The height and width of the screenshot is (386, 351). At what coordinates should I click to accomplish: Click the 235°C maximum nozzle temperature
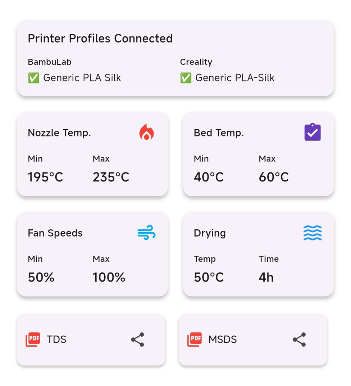[111, 177]
